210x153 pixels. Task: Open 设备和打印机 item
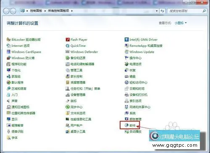136,95
